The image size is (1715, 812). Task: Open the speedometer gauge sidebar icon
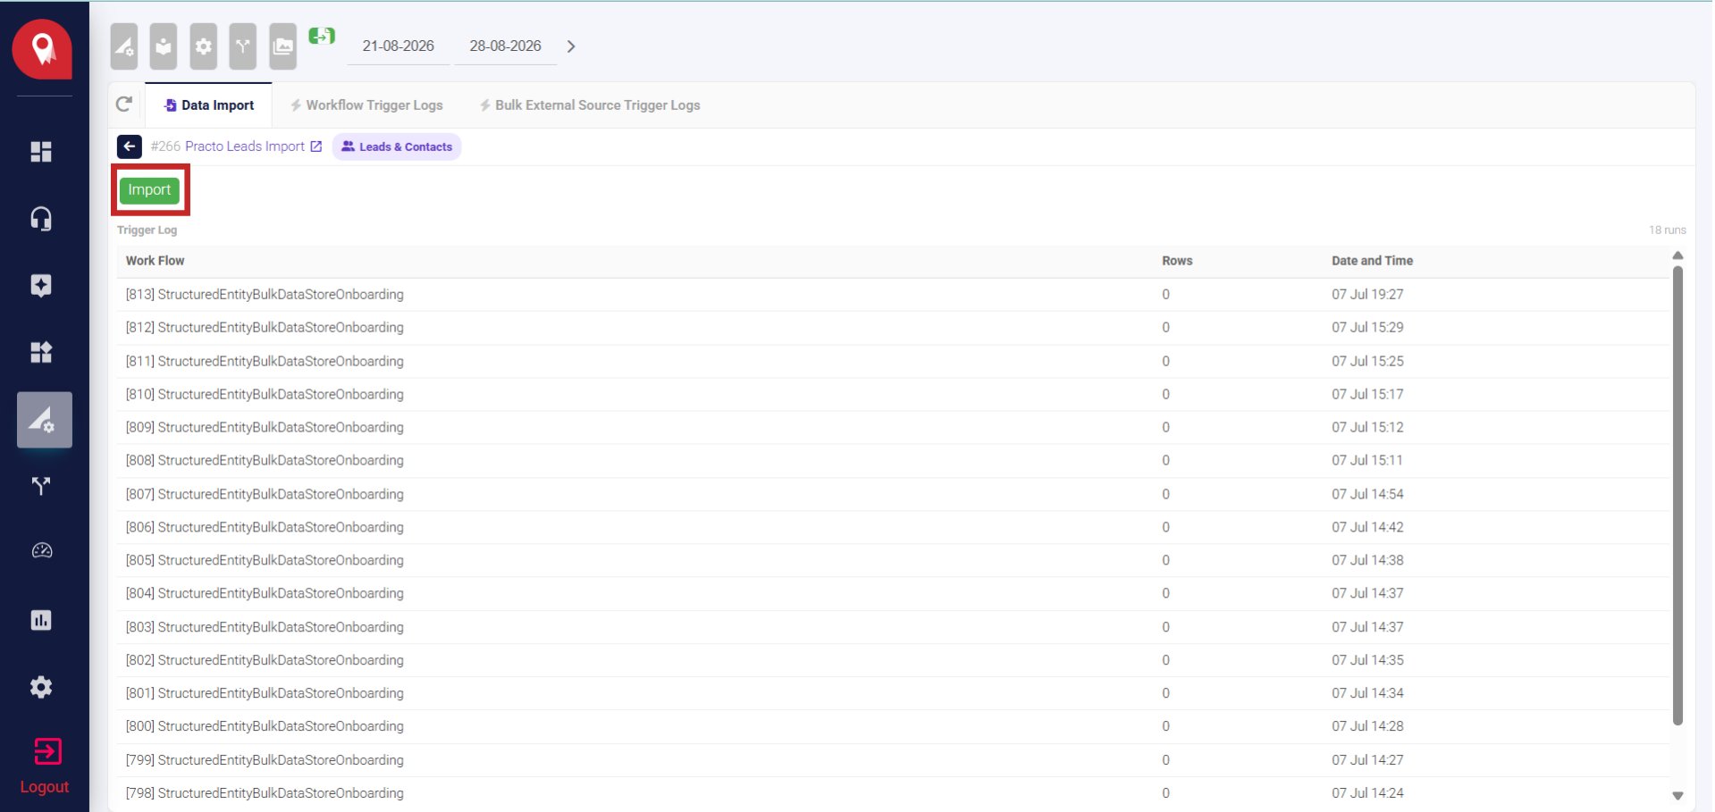pyautogui.click(x=42, y=551)
